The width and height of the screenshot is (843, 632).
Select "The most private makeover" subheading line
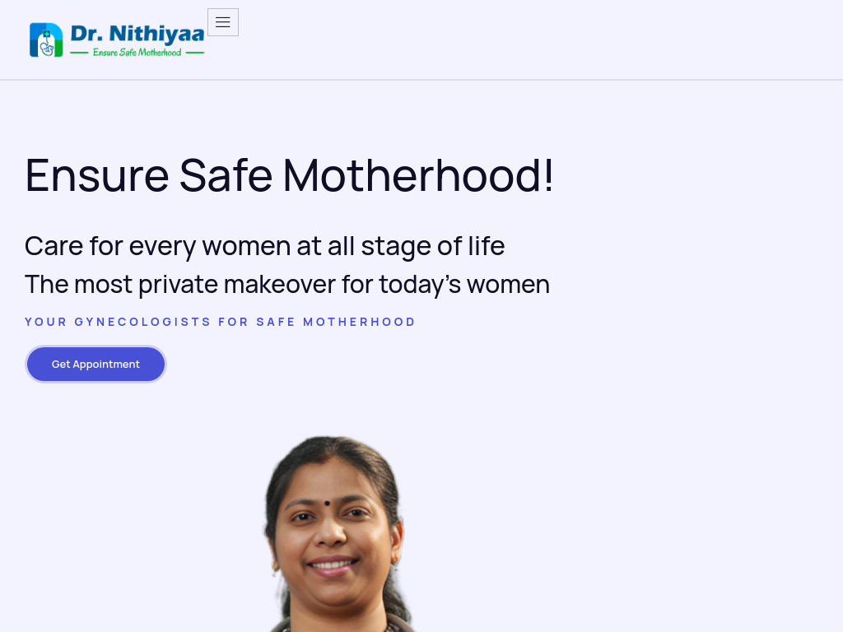(286, 284)
